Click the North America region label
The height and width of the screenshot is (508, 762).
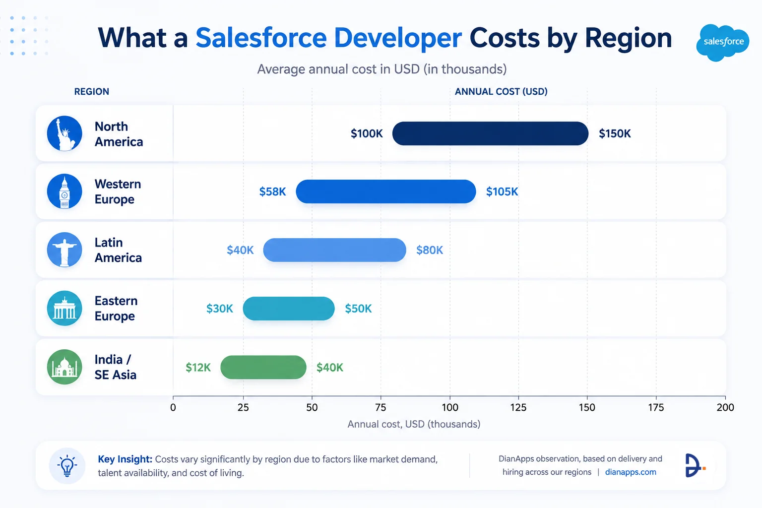tap(119, 134)
